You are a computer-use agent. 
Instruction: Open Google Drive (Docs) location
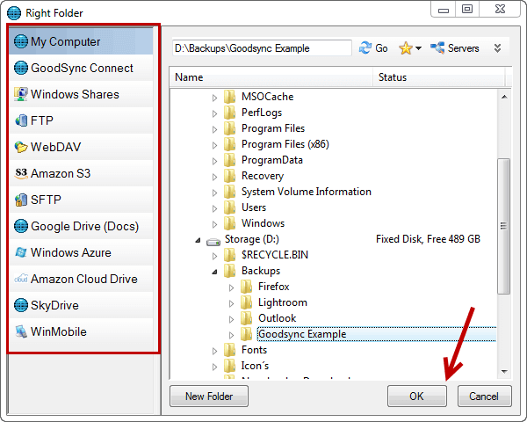(81, 226)
